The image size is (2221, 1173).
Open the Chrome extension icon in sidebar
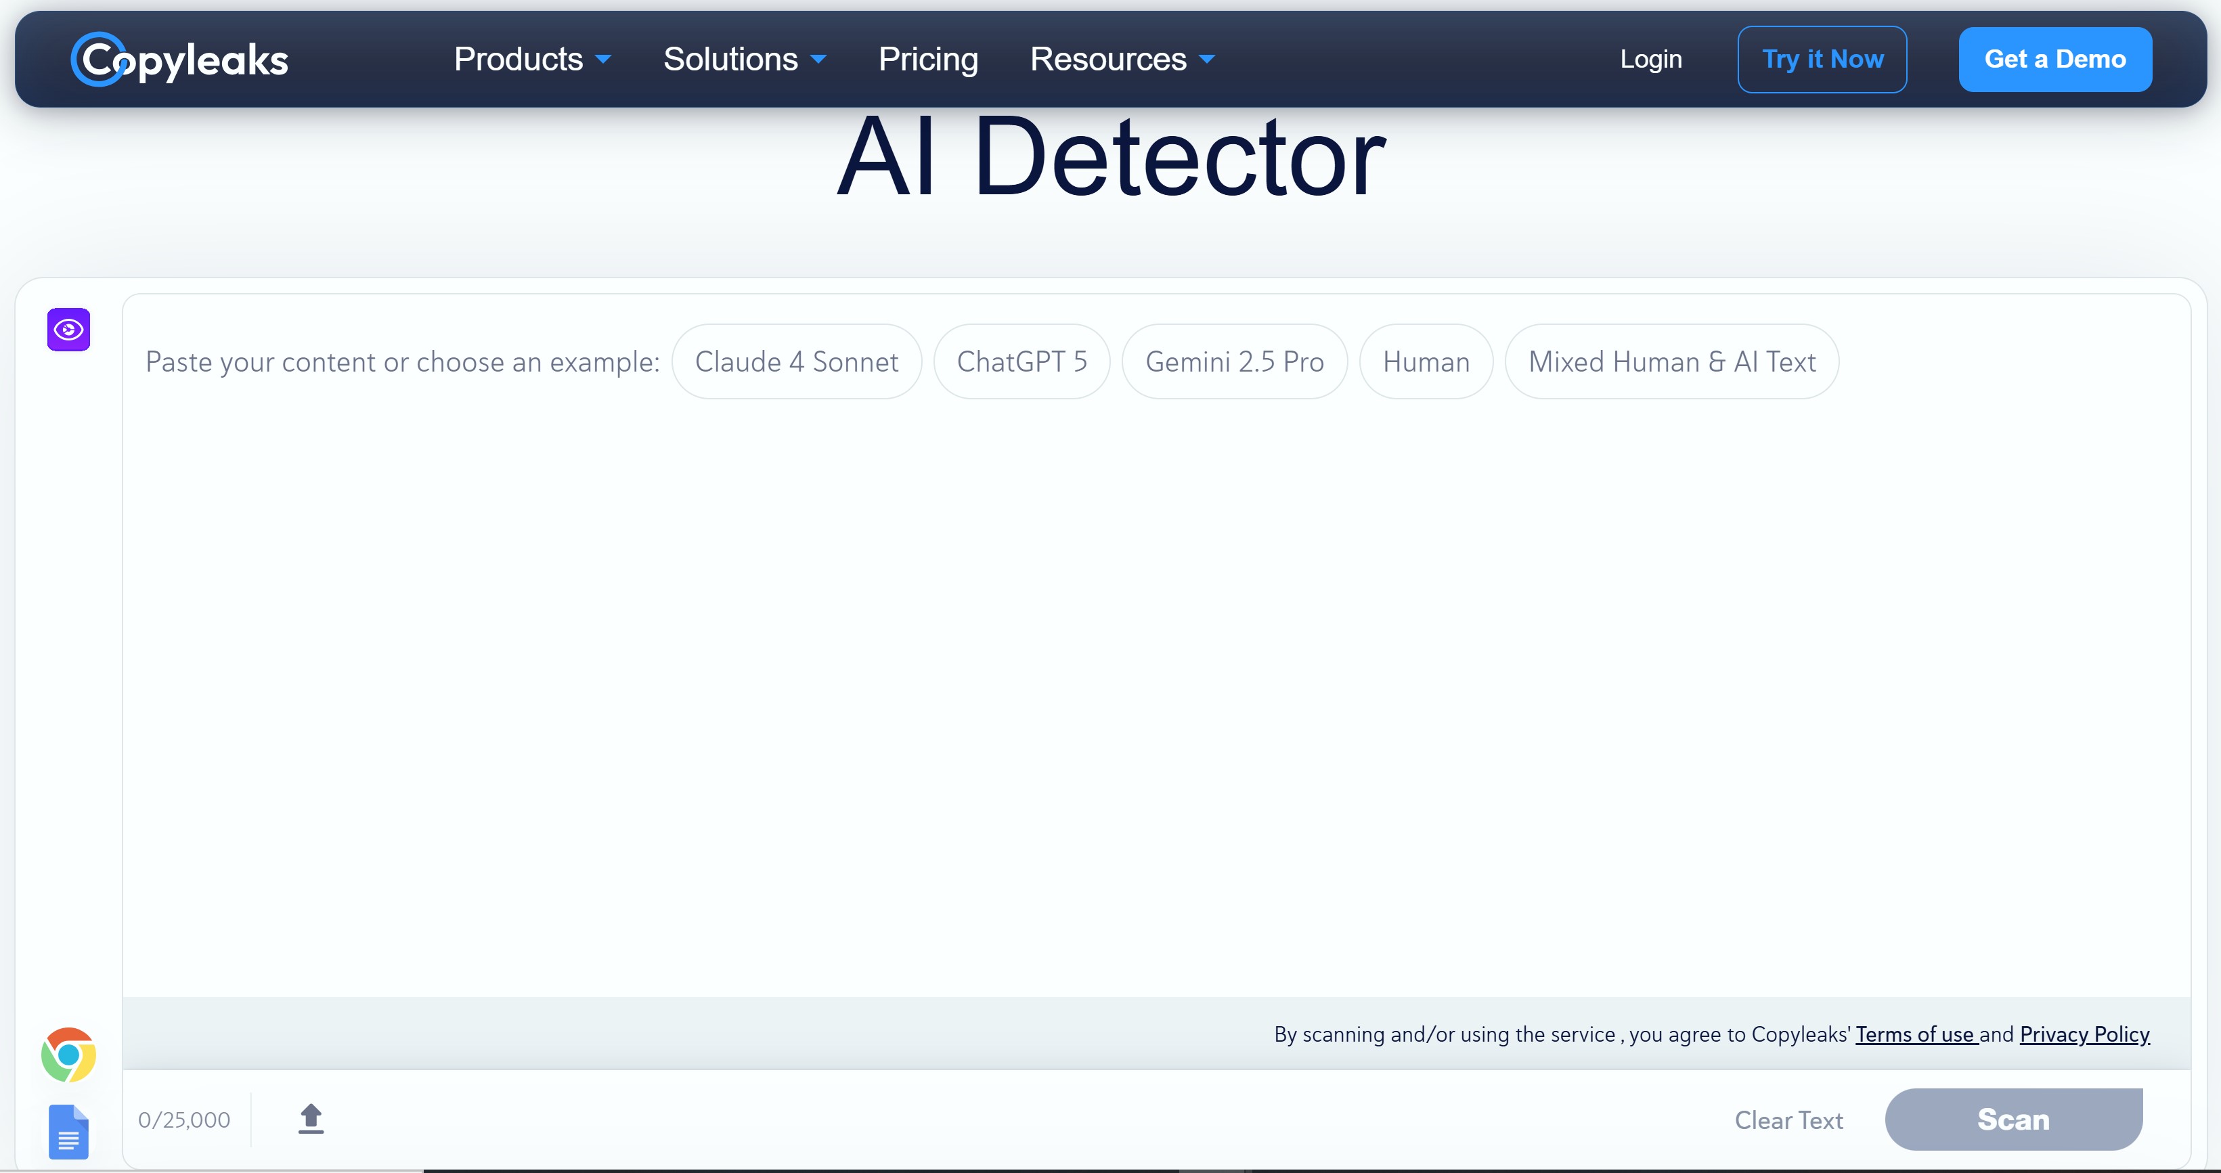click(x=69, y=1054)
